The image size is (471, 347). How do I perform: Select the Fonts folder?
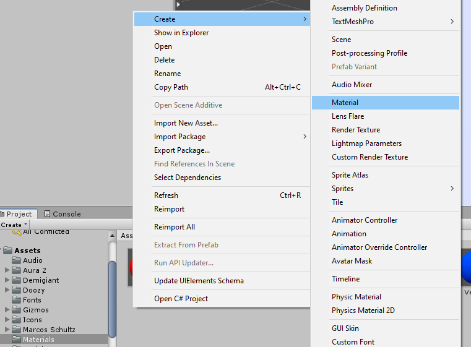click(x=32, y=300)
